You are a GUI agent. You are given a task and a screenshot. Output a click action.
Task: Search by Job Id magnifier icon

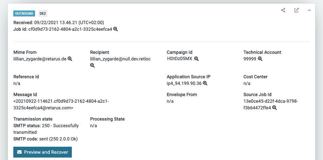pyautogui.click(x=116, y=29)
